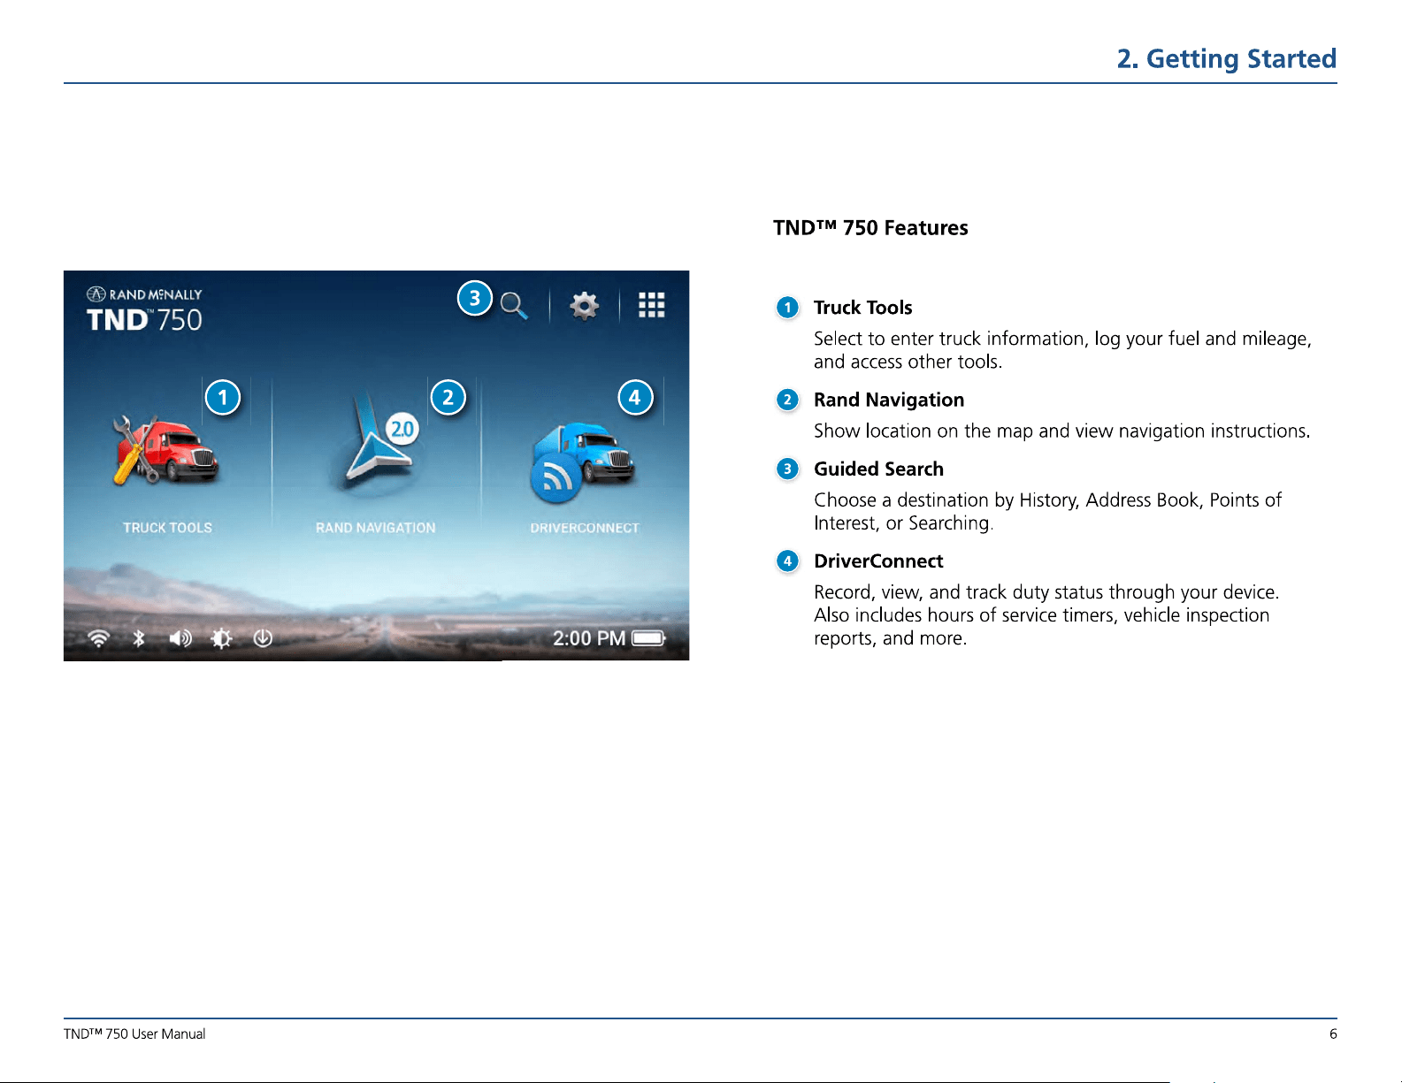The width and height of the screenshot is (1402, 1083).
Task: Click the Rand McNally TND 750 logo
Action: click(144, 310)
